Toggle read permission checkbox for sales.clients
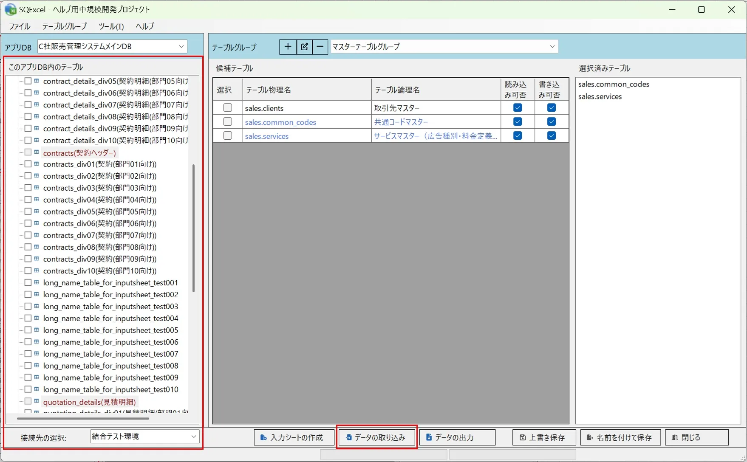This screenshot has width=747, height=462. click(x=518, y=108)
